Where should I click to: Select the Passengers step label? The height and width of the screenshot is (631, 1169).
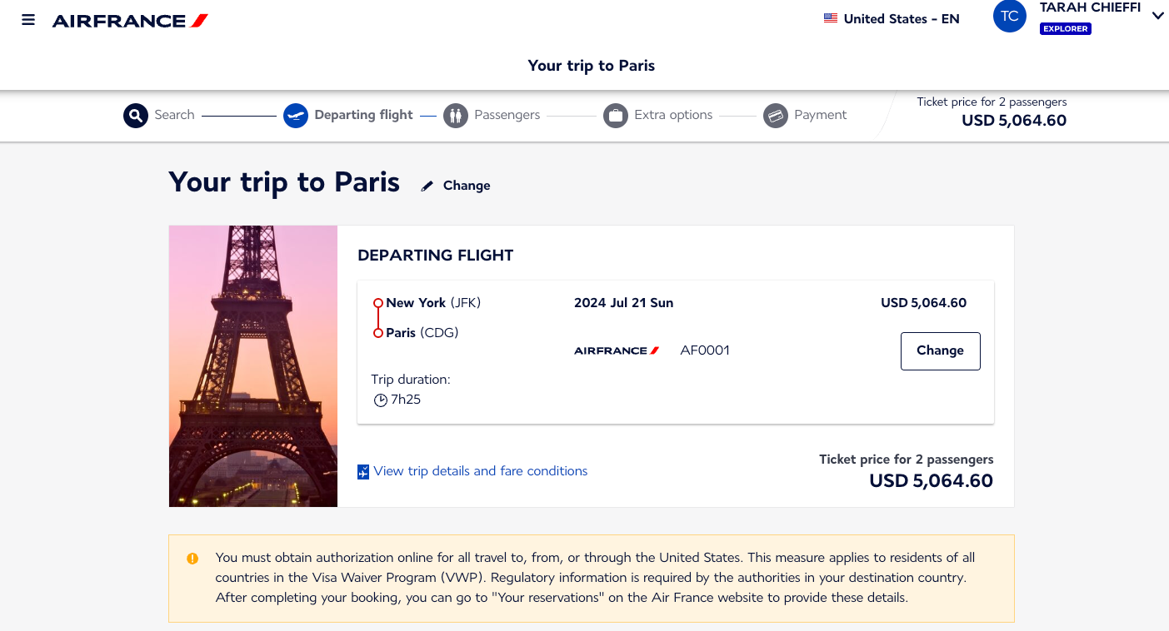click(x=507, y=115)
